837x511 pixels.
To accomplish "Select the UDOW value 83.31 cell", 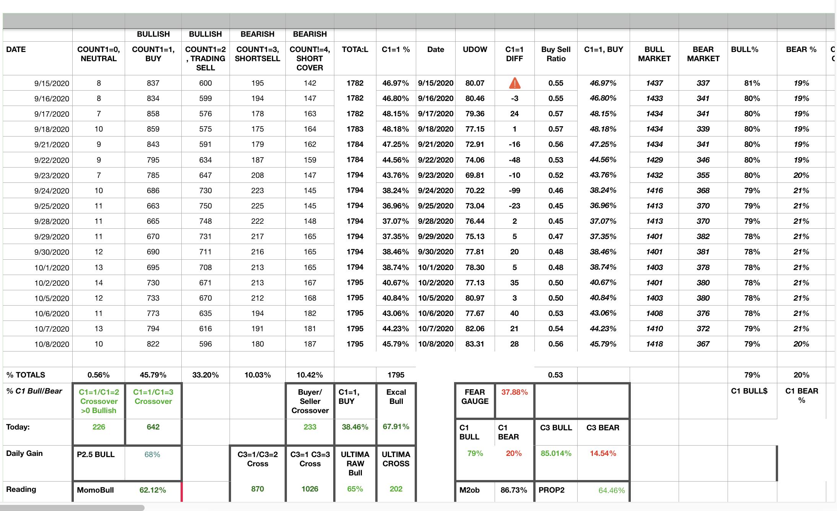I will 475,344.
